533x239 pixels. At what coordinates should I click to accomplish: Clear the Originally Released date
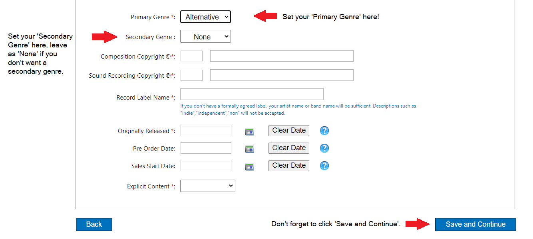[x=288, y=130]
